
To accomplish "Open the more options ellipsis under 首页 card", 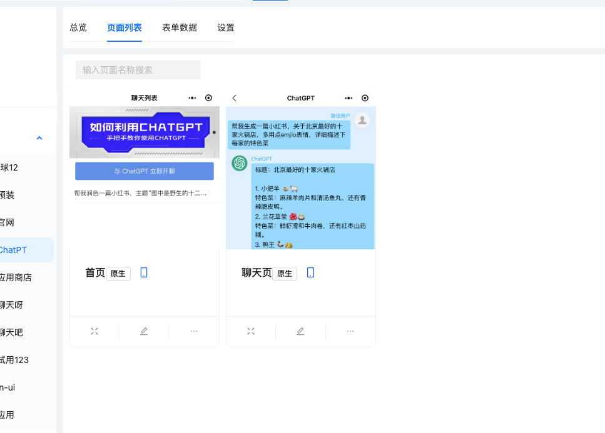I will [x=194, y=331].
